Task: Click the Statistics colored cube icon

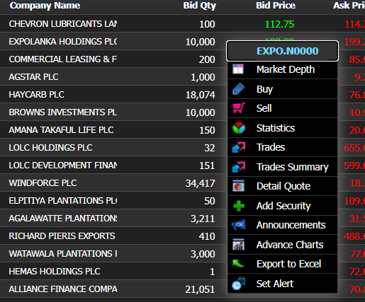Action: [x=239, y=128]
